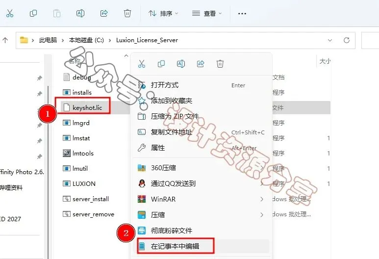The width and height of the screenshot is (379, 259).
Task: Click the Cut icon in the context menu
Action: point(142,64)
